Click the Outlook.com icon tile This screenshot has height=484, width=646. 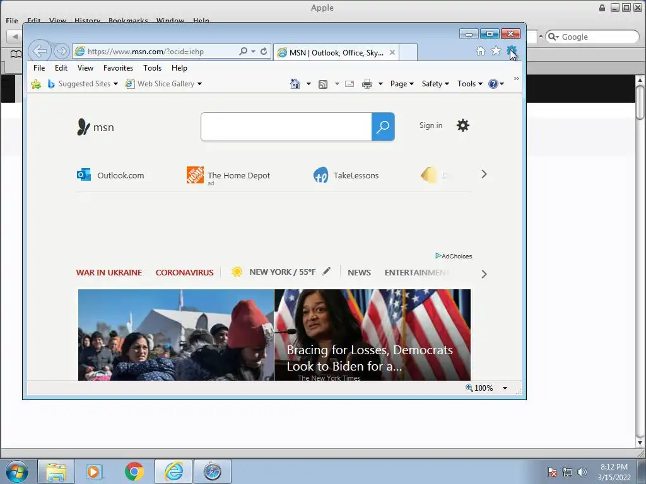(84, 175)
